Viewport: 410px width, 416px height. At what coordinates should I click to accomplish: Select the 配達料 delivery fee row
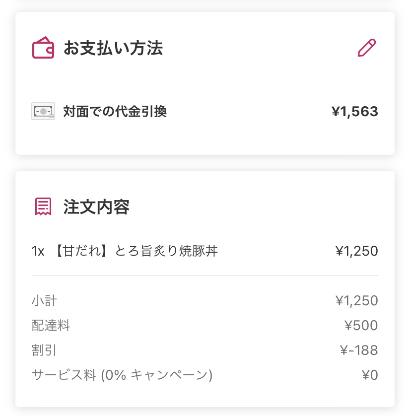(205, 325)
